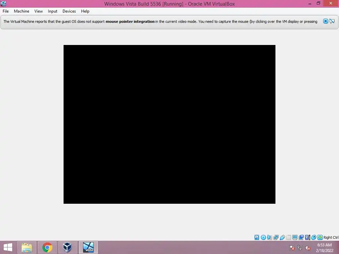Open the Devices menu
The image size is (339, 254).
(69, 11)
